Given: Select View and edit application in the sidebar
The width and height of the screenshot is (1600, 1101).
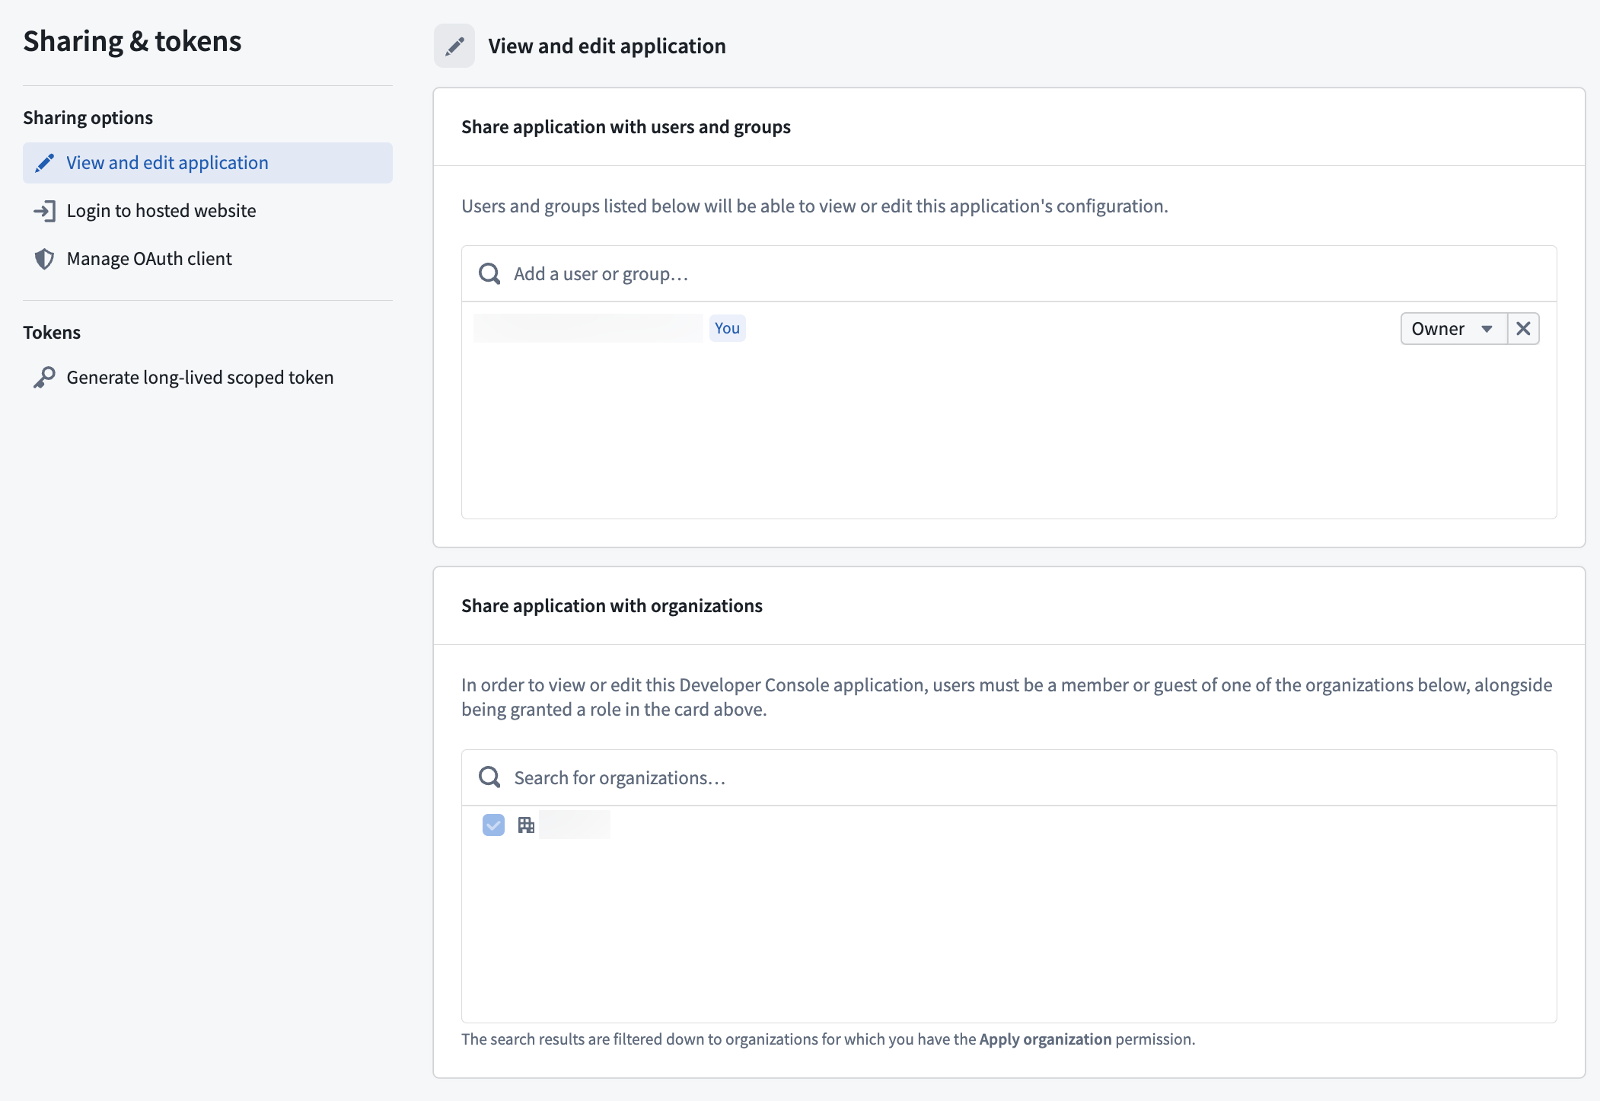Looking at the screenshot, I should point(167,162).
